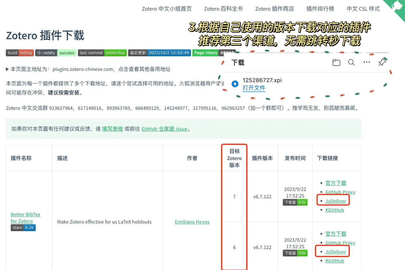Expand the 备用地址 disclosure triangle

point(8,69)
